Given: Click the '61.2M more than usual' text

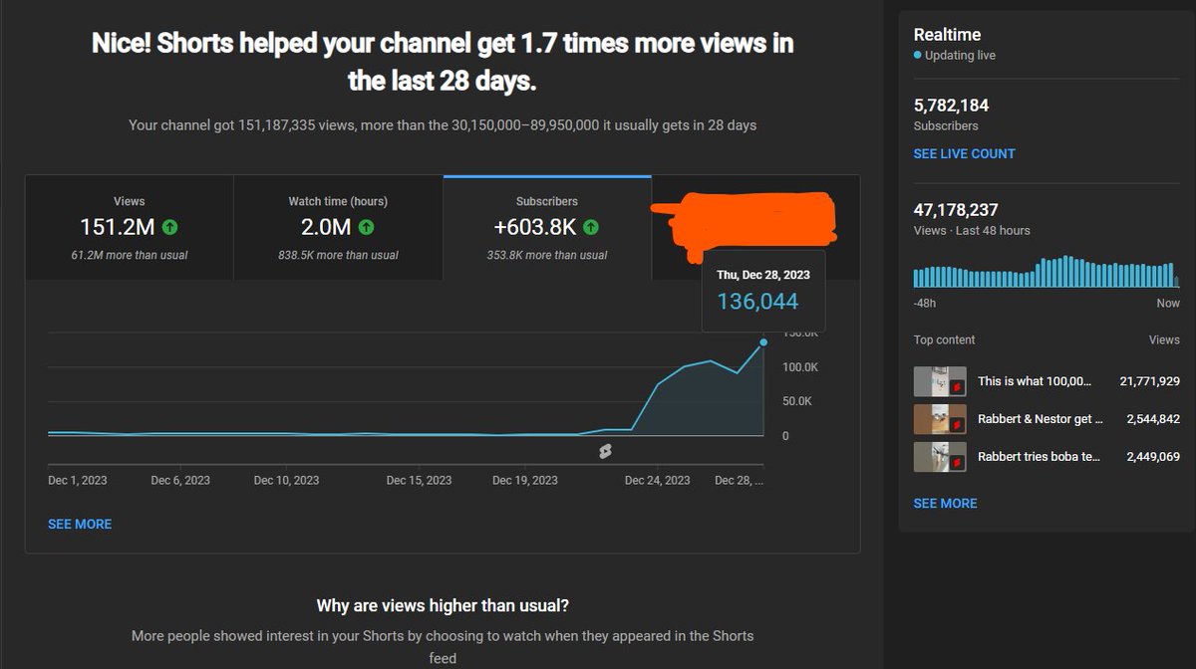Looking at the screenshot, I should pyautogui.click(x=130, y=255).
